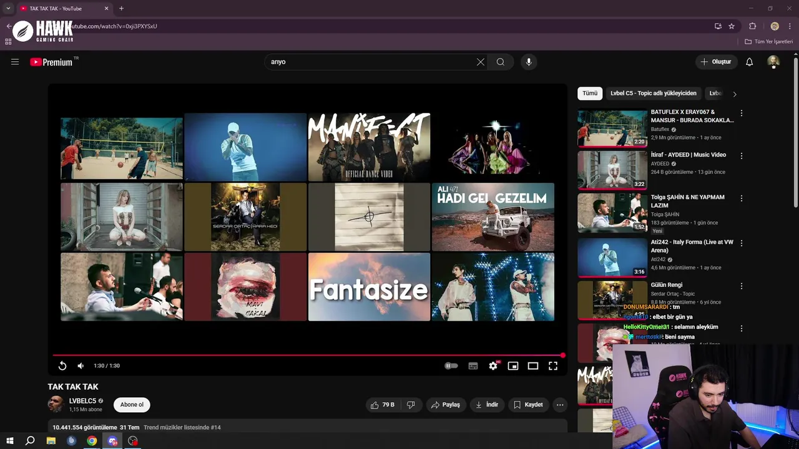Pick Mavi Çakal endscreen suggestion

(x=245, y=287)
